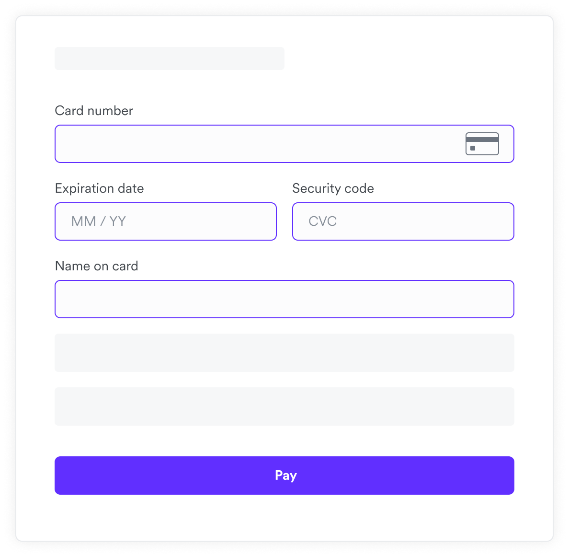
Task: Select the Expiration date label
Action: (x=100, y=188)
